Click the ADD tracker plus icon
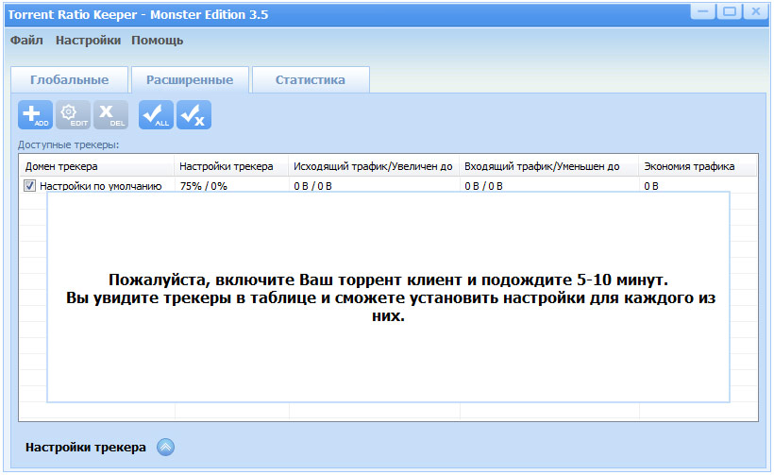Screen dimensions: 774x475 coord(35,114)
